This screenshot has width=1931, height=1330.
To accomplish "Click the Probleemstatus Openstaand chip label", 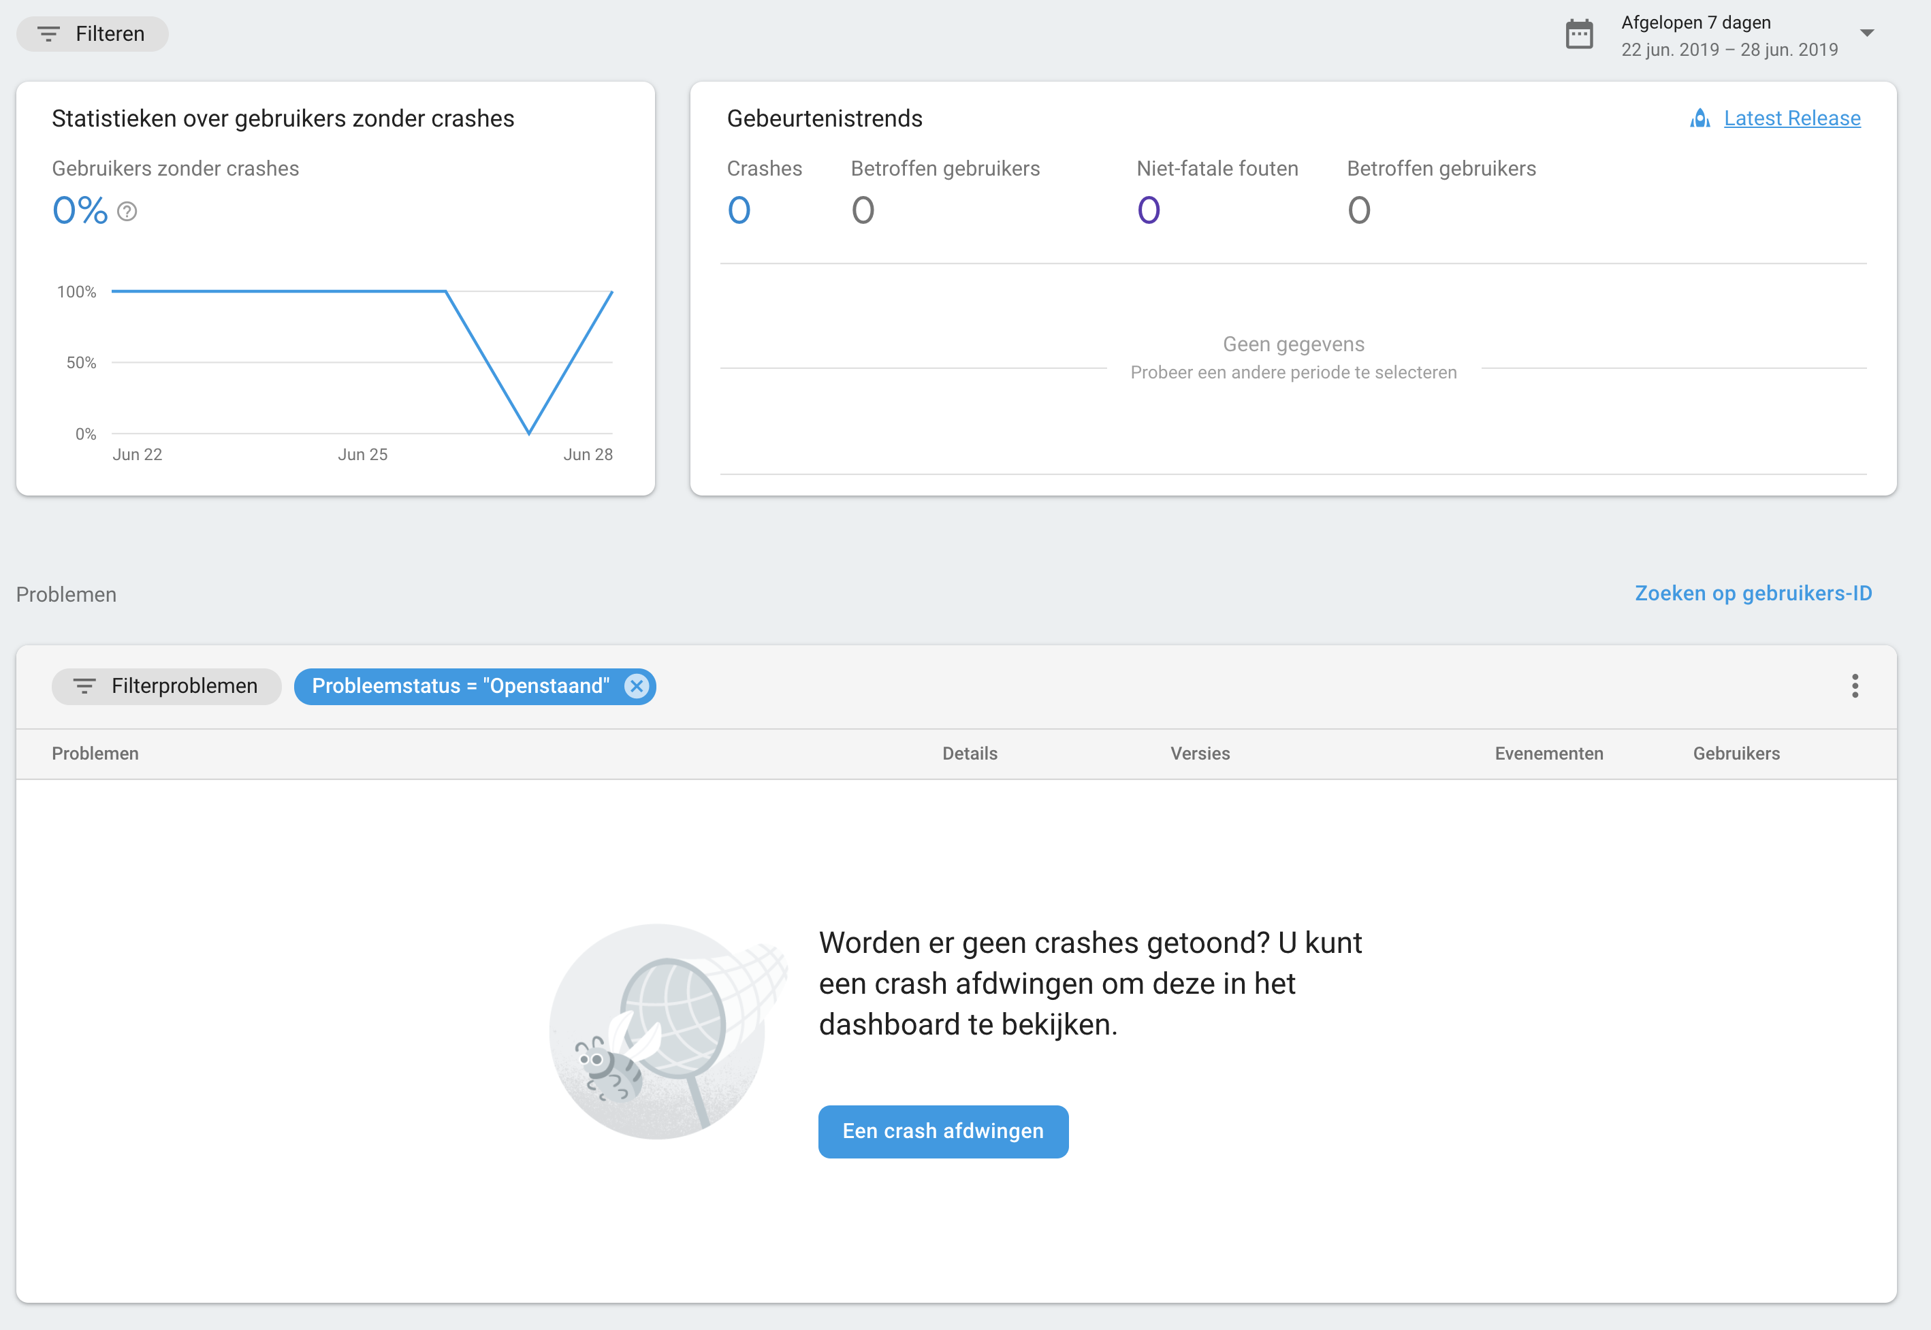I will point(460,686).
